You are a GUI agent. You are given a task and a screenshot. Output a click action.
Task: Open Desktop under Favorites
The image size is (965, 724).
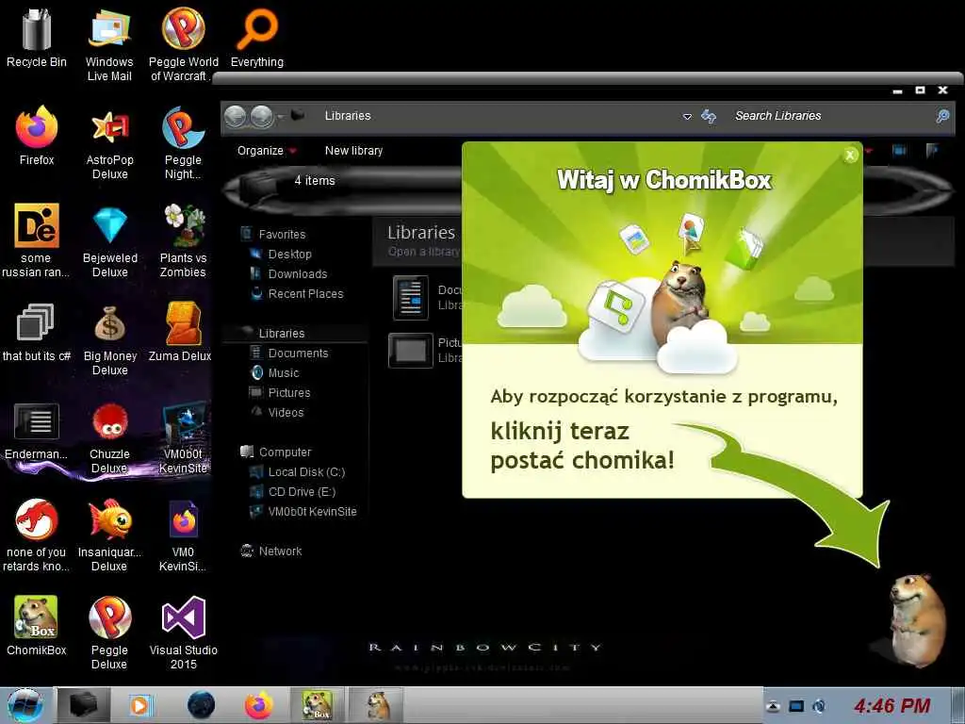pyautogui.click(x=290, y=255)
